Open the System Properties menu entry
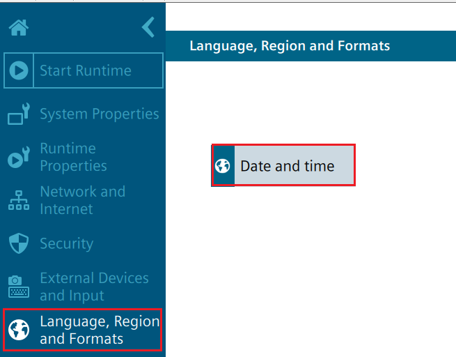 tap(99, 114)
